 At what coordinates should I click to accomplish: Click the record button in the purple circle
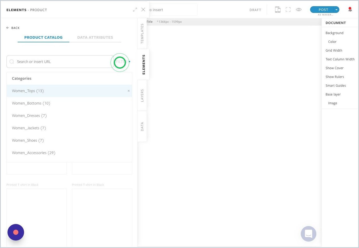16,232
